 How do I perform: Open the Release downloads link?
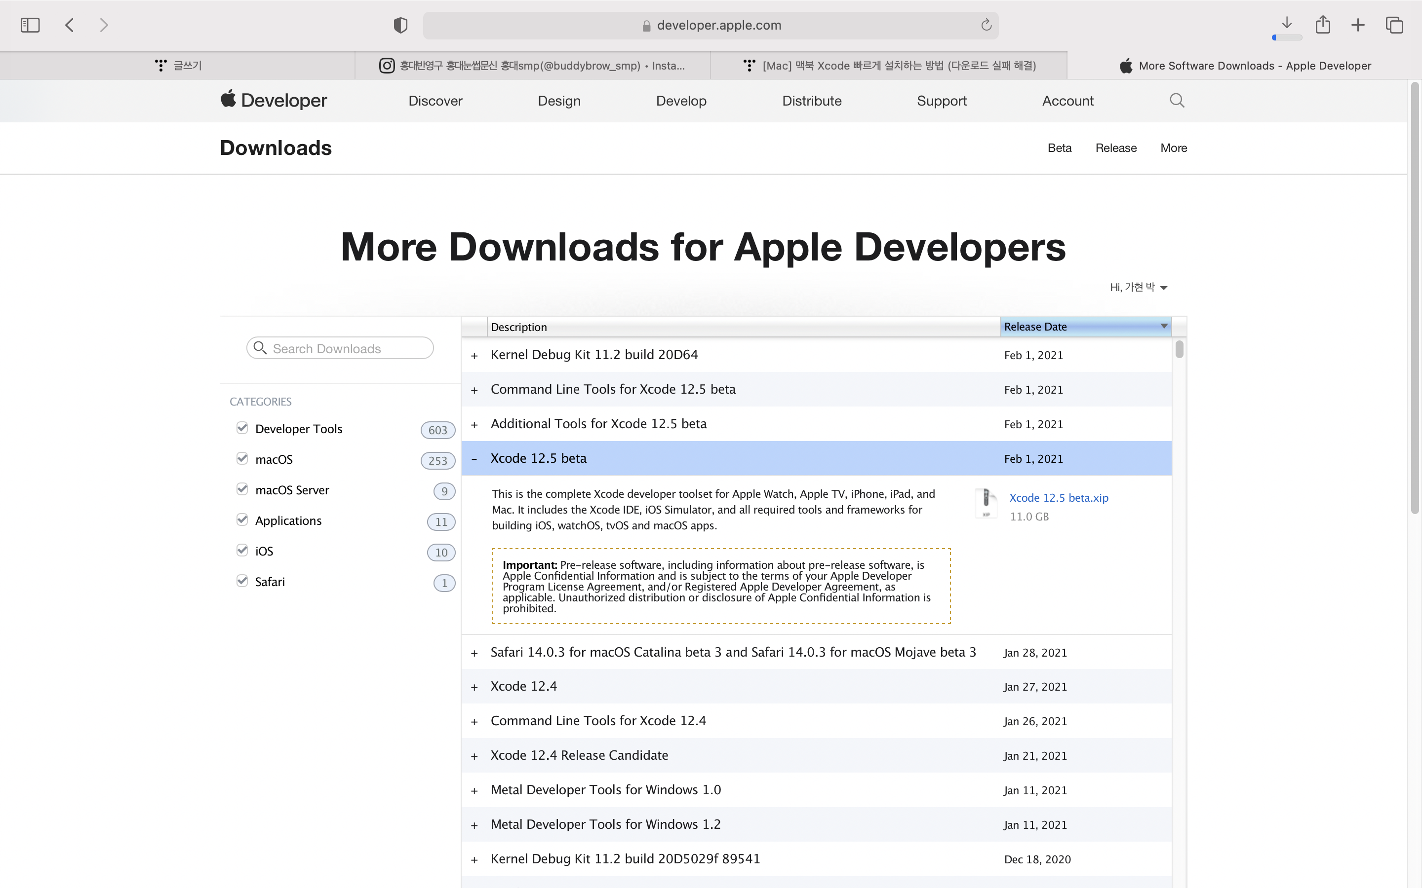coord(1115,148)
